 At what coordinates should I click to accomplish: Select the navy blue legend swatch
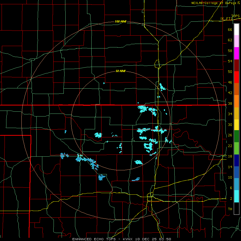(236, 160)
